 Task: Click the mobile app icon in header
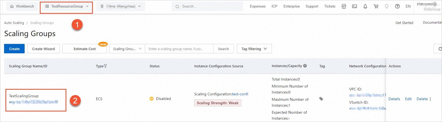point(344,6)
